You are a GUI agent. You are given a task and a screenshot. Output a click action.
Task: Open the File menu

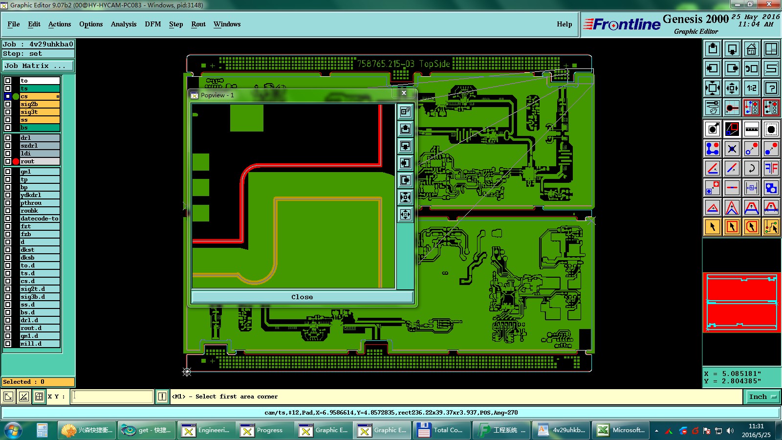point(14,24)
